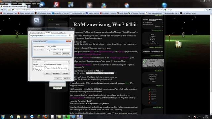
Task: Open Windows Explorer folder in taskbar
Action: coord(19,117)
